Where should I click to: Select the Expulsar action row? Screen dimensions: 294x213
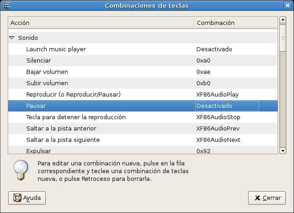tap(39, 150)
